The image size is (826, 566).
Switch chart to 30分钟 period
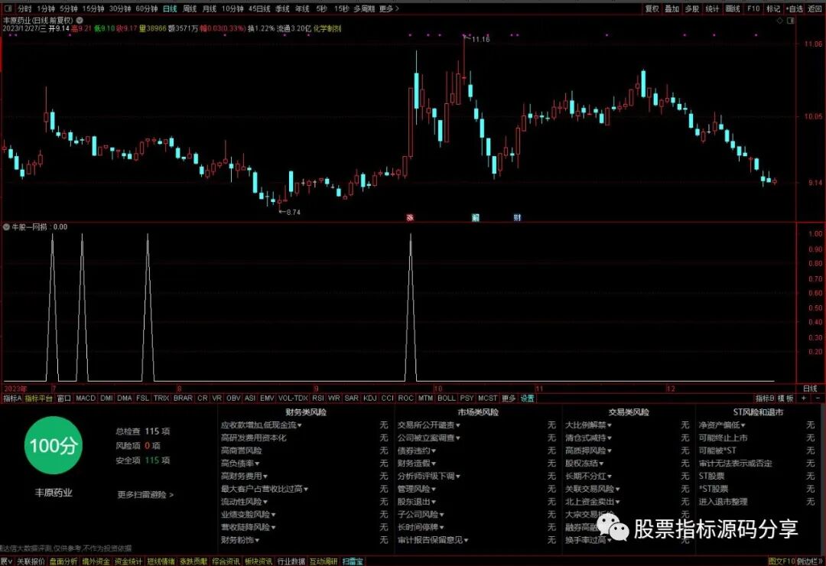tap(120, 9)
